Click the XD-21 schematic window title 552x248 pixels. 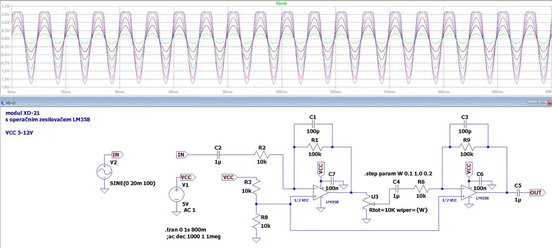tap(11, 103)
